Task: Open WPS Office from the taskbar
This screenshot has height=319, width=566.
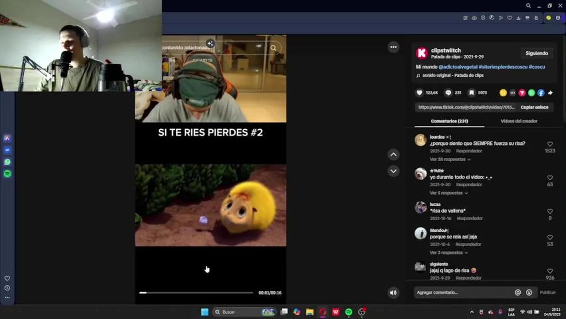Action: (x=336, y=312)
